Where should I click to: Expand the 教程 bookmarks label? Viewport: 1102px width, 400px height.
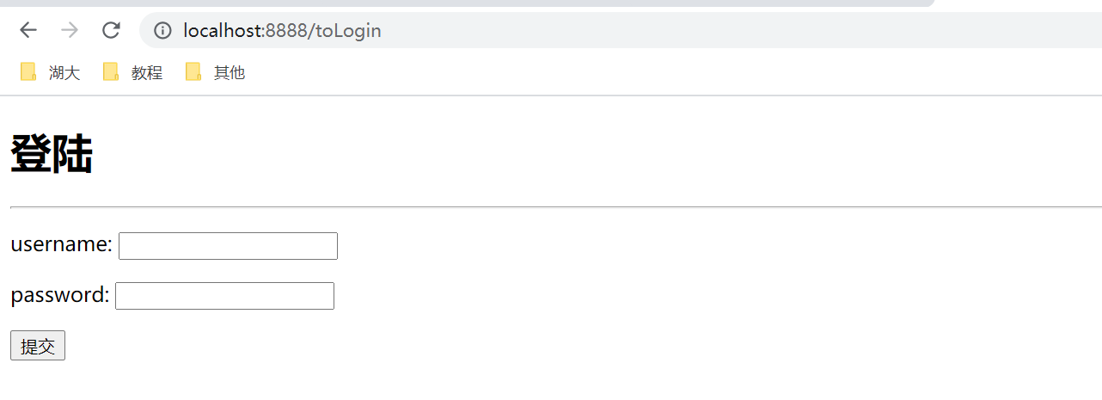pos(147,73)
